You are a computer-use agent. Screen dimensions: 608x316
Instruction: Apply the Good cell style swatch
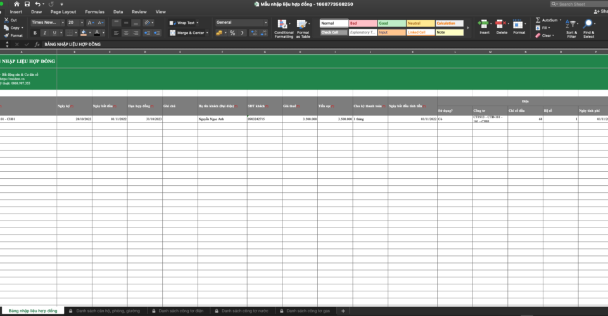coord(391,23)
